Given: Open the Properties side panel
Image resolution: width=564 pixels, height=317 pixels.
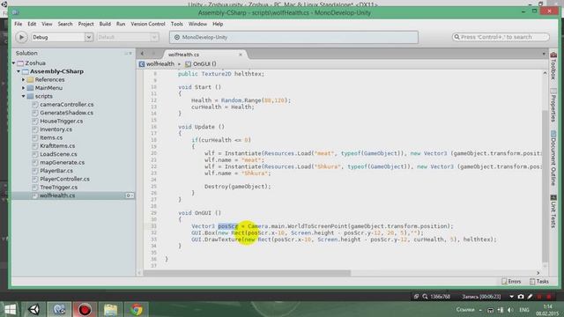Looking at the screenshot, I should [x=553, y=106].
